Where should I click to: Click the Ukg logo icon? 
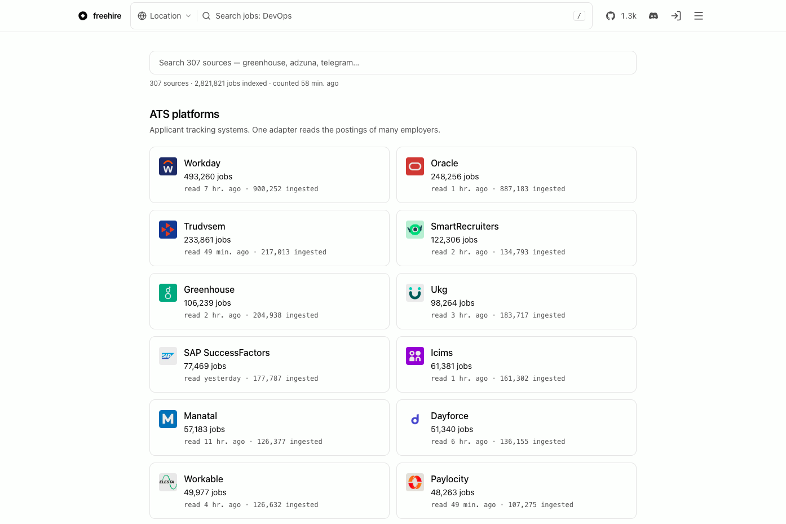click(415, 293)
